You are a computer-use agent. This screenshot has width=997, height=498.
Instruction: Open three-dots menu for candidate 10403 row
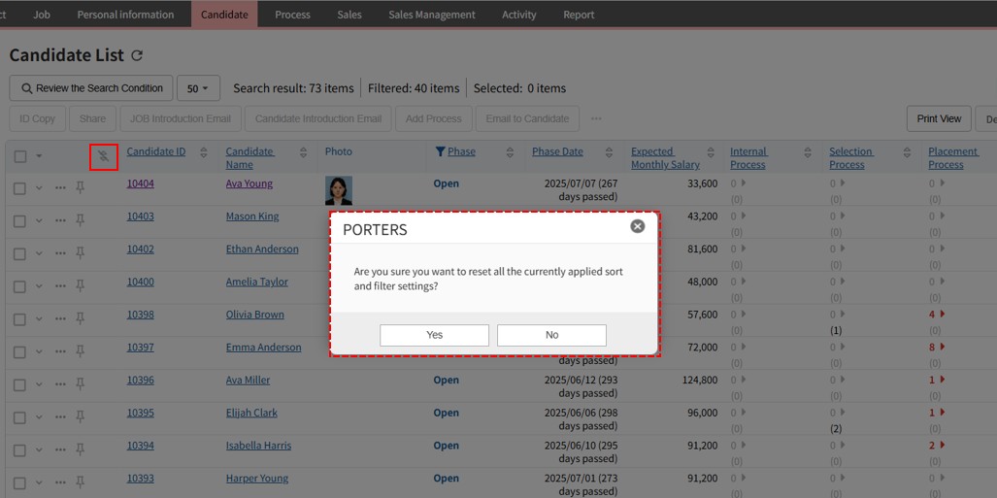click(60, 220)
